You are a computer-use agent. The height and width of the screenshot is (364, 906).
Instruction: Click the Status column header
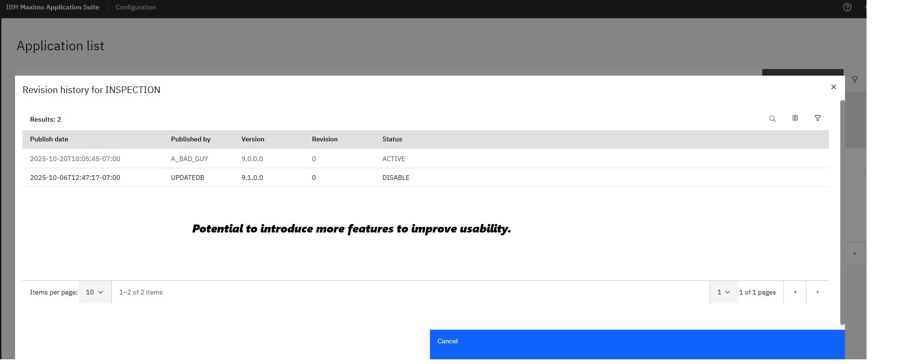click(392, 139)
